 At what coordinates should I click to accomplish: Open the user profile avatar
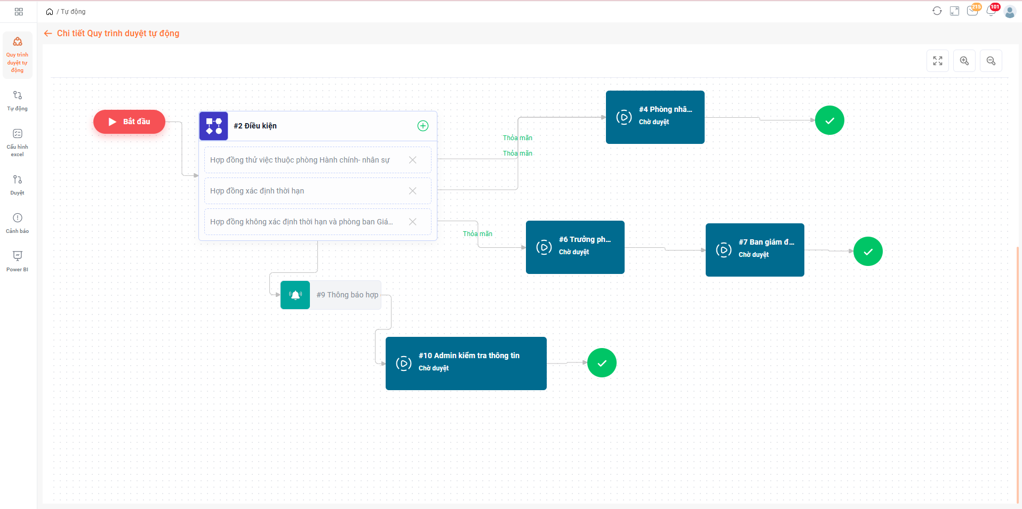[1009, 12]
